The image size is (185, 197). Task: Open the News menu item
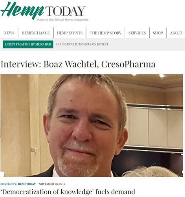(9, 33)
